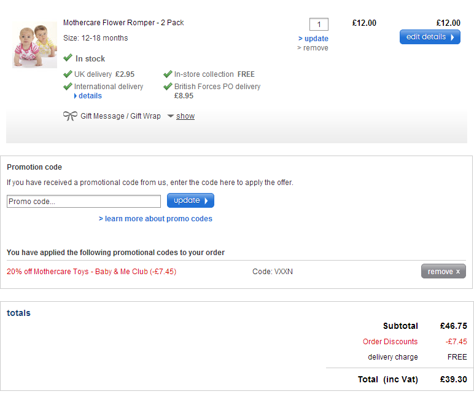
Task: Update the item quantity
Action: coord(313,39)
